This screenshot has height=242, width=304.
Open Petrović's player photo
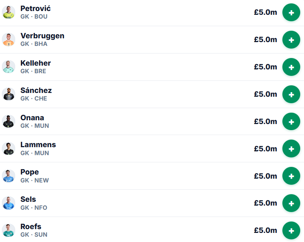pos(9,13)
